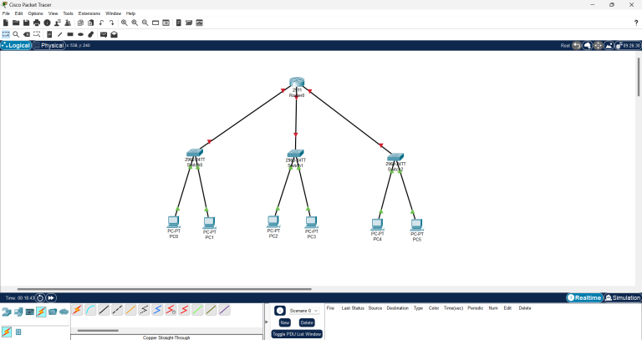Open the Edit menu

tap(19, 13)
